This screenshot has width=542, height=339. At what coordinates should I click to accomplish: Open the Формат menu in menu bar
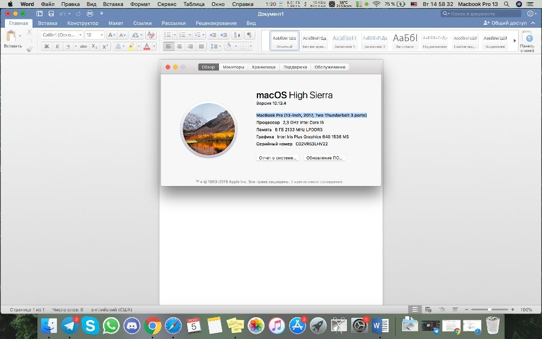[140, 4]
